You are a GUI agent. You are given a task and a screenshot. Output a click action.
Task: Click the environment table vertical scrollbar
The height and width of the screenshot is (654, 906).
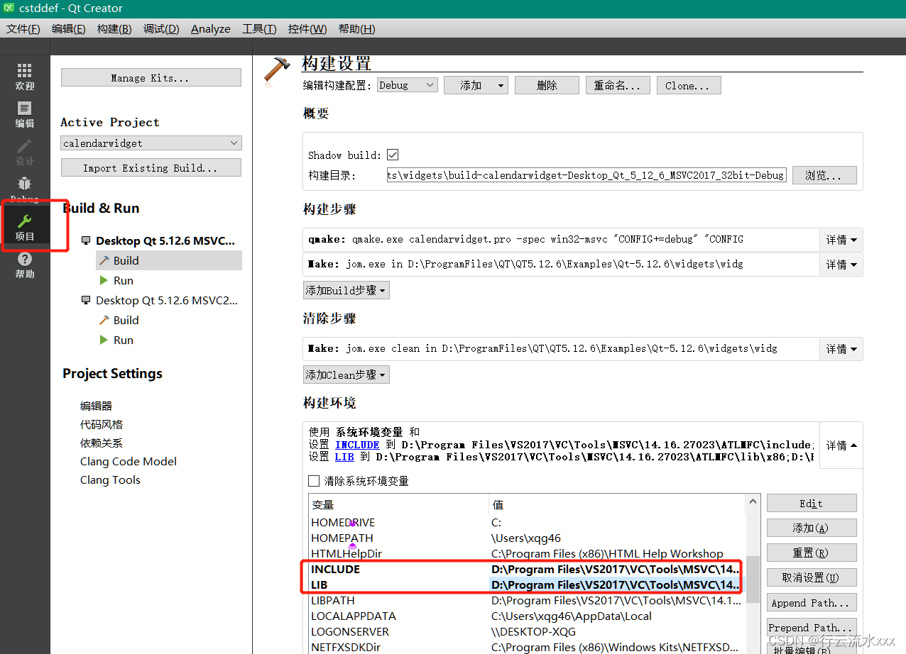pos(753,578)
